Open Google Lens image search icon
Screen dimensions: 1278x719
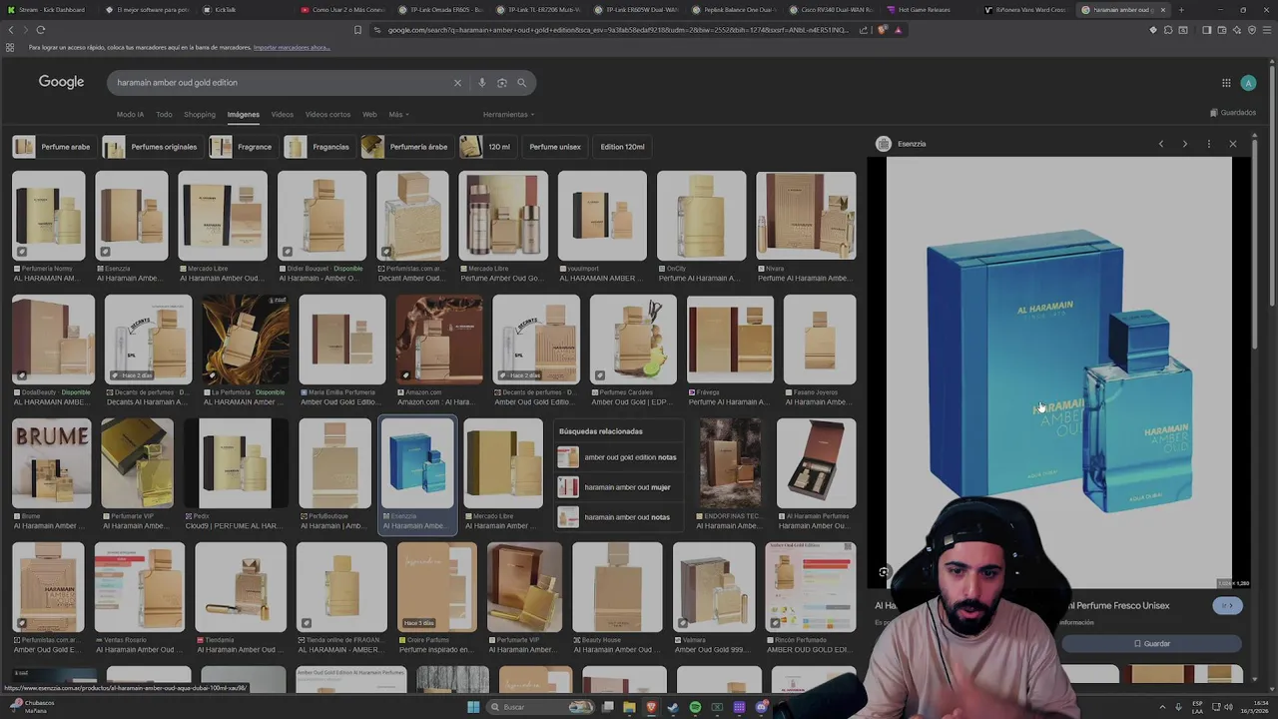tap(501, 83)
